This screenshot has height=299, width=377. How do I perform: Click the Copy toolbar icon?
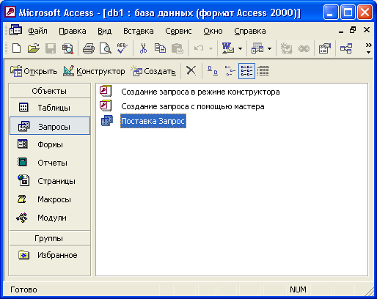coord(160,48)
